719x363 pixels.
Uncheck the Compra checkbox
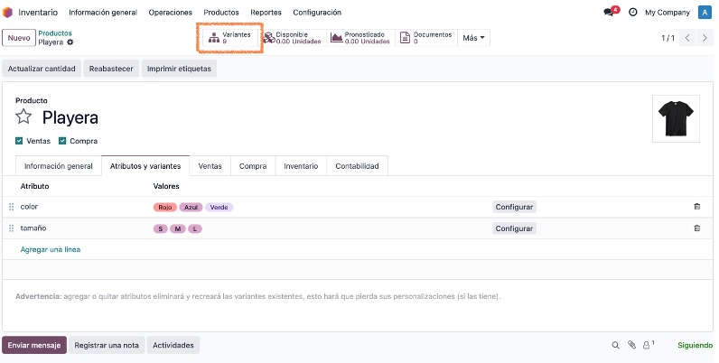coord(62,141)
